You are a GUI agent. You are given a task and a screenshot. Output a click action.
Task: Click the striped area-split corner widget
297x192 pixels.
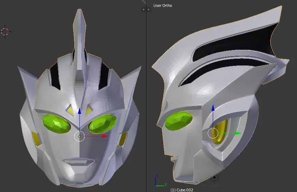[x=144, y=2]
